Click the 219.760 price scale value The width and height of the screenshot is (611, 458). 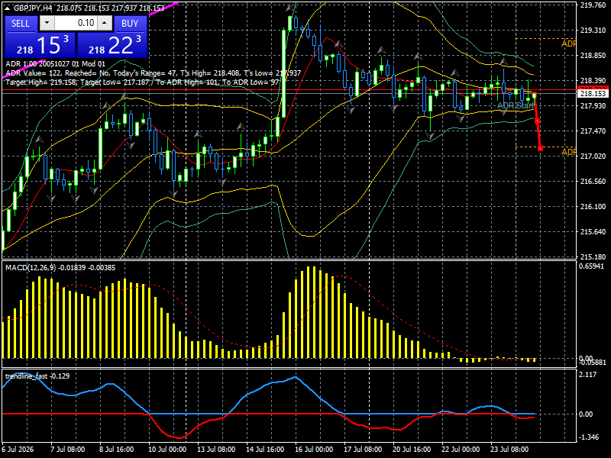pos(593,5)
